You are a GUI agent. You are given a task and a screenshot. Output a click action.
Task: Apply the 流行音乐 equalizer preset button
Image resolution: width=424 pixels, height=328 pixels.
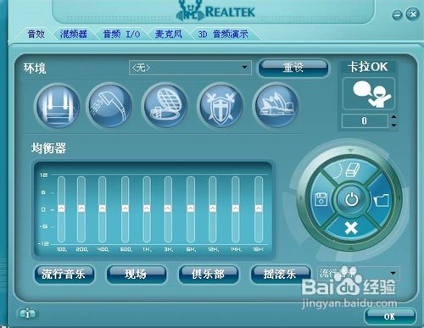point(64,274)
